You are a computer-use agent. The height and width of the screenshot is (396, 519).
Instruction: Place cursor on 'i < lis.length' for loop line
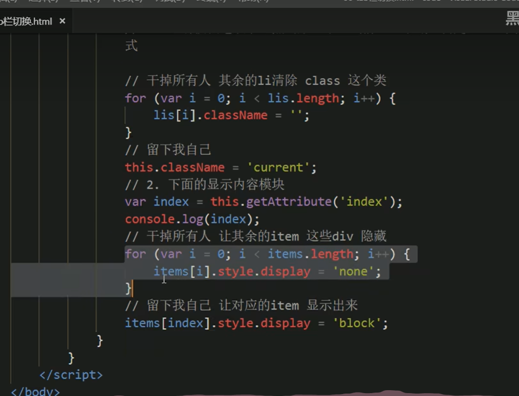pyautogui.click(x=260, y=98)
